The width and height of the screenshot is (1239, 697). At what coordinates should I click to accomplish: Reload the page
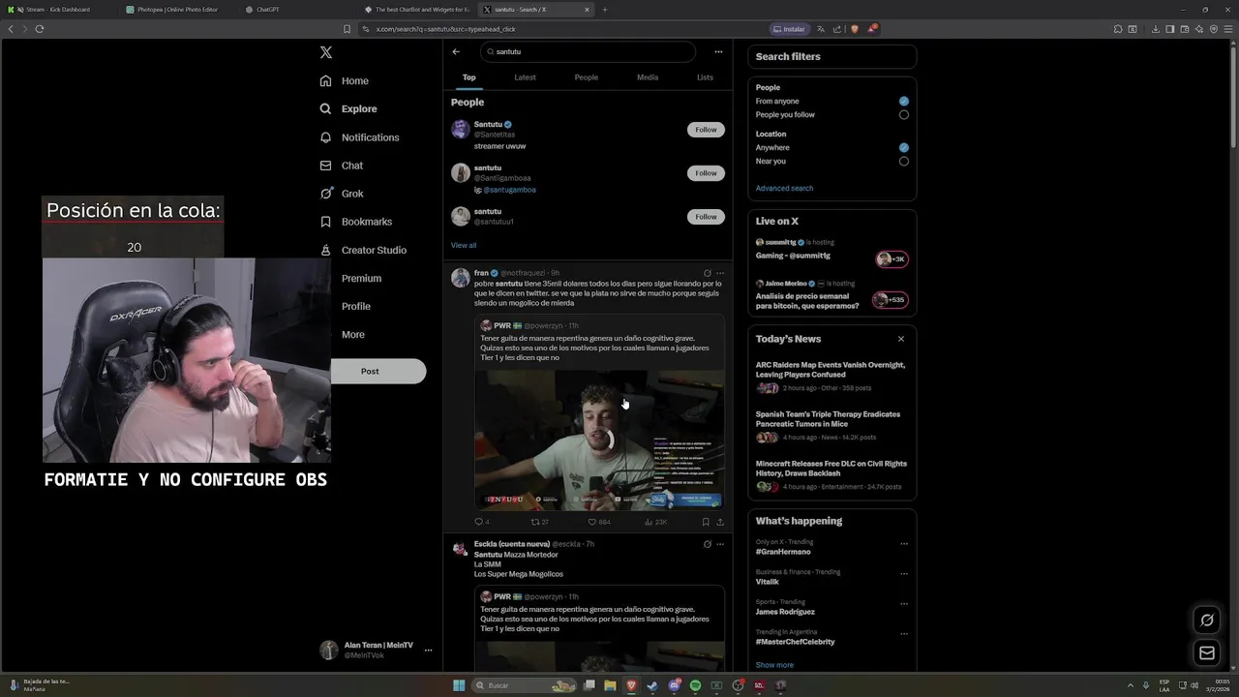point(39,29)
